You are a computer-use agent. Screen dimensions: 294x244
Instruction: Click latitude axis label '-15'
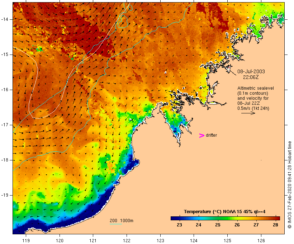[x=5, y=55]
